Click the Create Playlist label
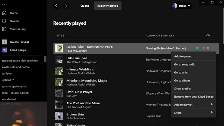224x126 pixels. point(20,42)
